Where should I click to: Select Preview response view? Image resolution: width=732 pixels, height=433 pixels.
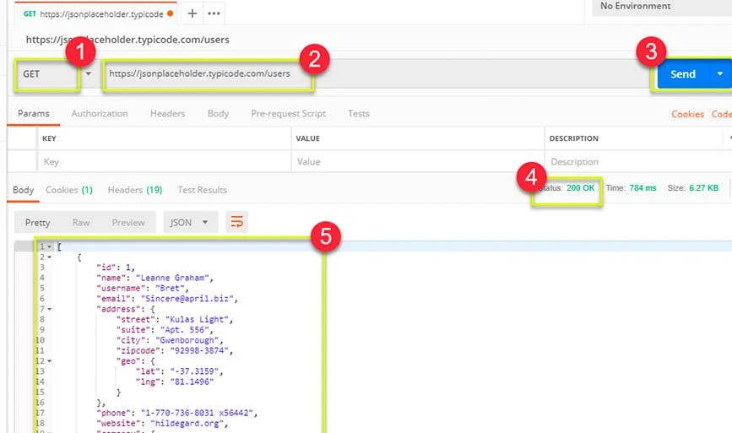(x=128, y=223)
